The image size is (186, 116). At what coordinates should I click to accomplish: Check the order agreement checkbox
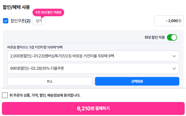(x=5, y=95)
